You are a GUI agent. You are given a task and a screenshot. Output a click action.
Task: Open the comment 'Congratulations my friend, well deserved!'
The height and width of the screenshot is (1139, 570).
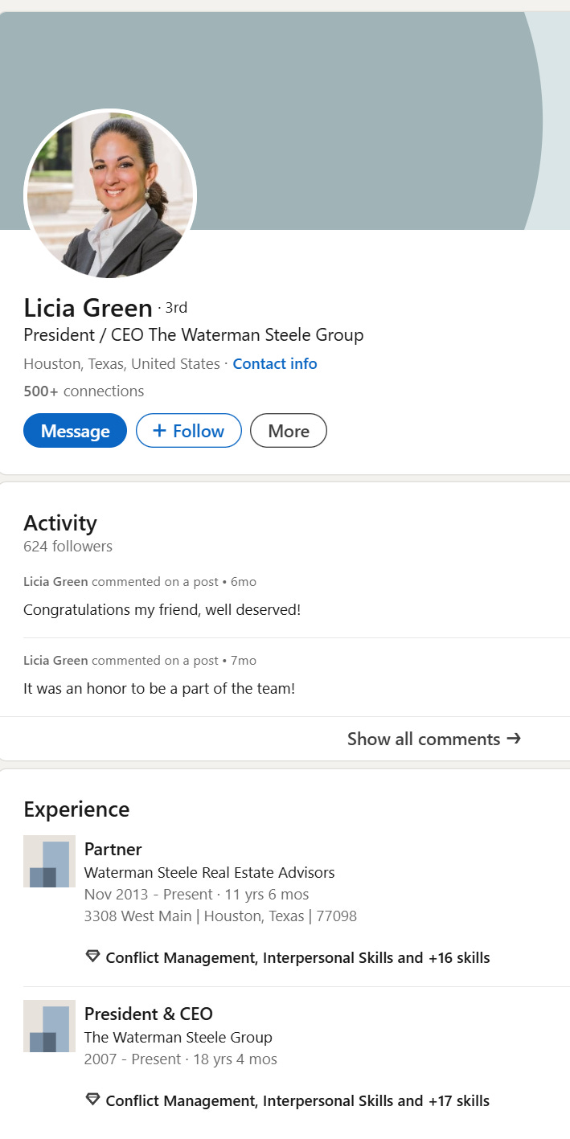(x=162, y=610)
